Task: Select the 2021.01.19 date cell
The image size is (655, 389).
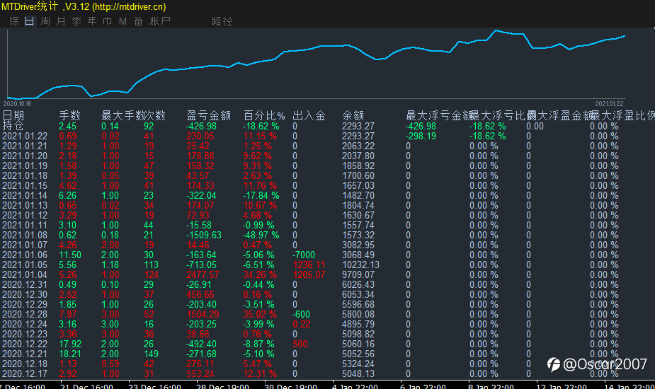Action: click(25, 166)
